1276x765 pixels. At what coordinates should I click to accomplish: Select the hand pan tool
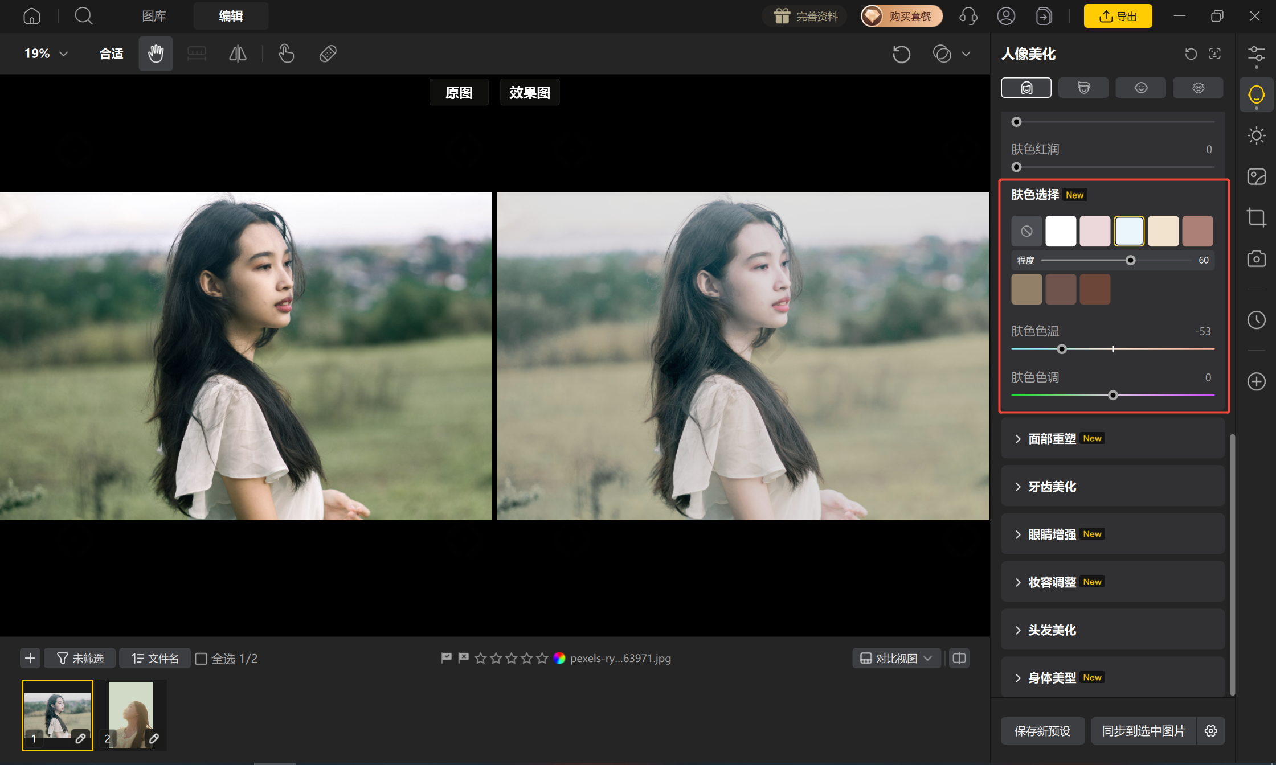[156, 54]
